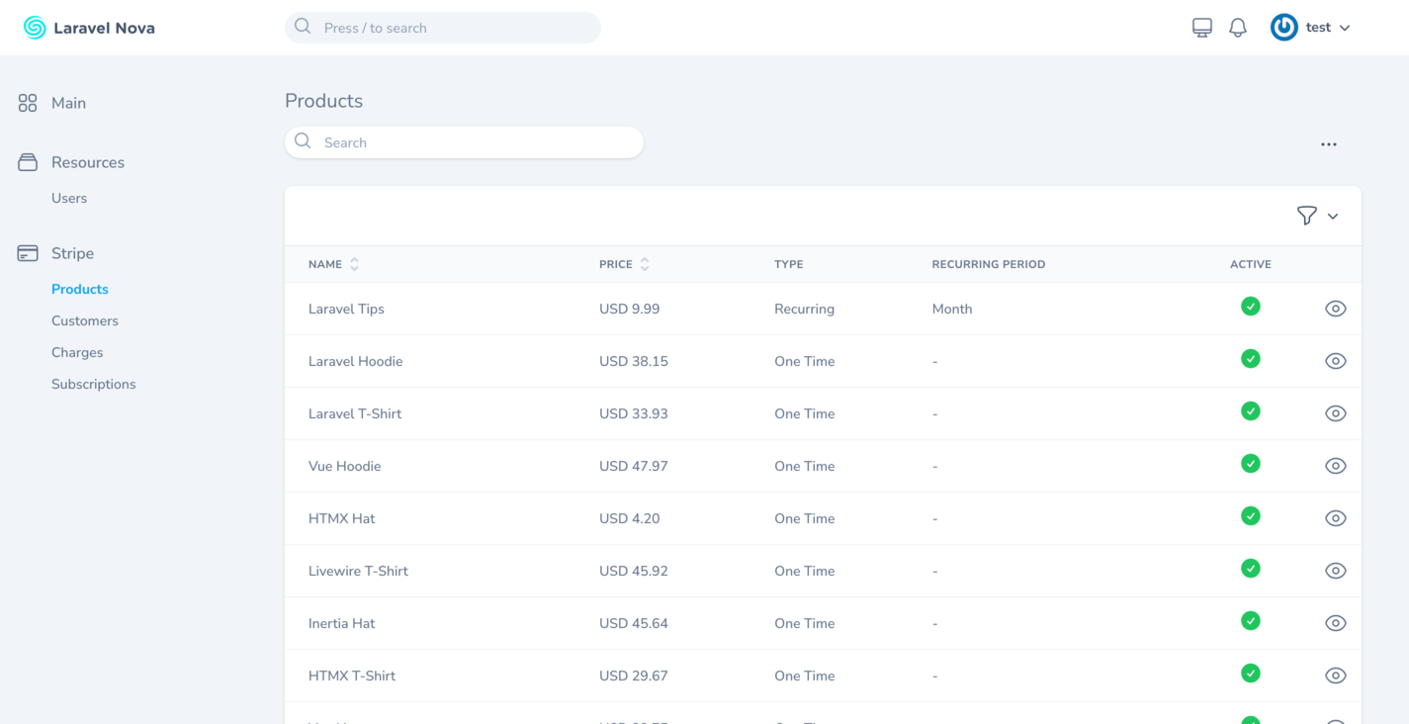
Task: Click active checkmark for Vue Hoodie
Action: 1251,464
